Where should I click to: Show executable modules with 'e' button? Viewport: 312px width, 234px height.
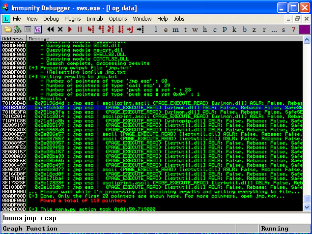pos(166,29)
